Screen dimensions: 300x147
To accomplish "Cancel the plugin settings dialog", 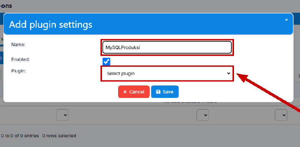I will [x=134, y=91].
